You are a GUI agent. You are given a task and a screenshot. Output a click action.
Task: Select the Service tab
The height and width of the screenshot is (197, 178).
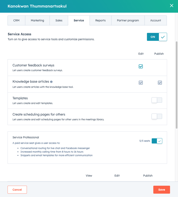tap(79, 20)
